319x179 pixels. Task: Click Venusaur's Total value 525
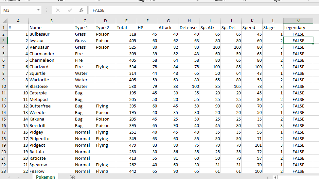tap(126, 47)
